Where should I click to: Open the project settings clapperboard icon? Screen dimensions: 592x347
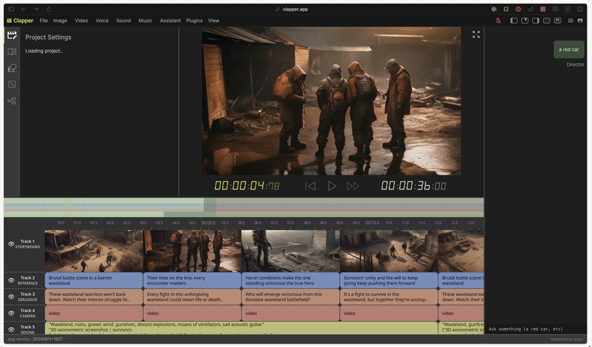click(12, 36)
